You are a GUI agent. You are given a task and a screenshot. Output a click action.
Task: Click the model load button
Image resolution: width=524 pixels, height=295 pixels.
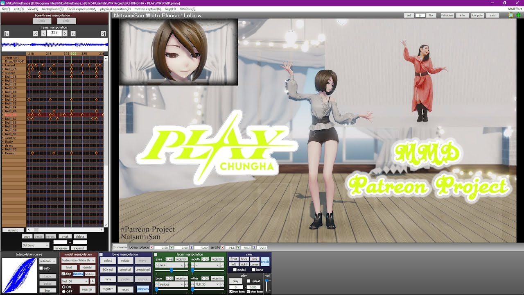point(69,267)
